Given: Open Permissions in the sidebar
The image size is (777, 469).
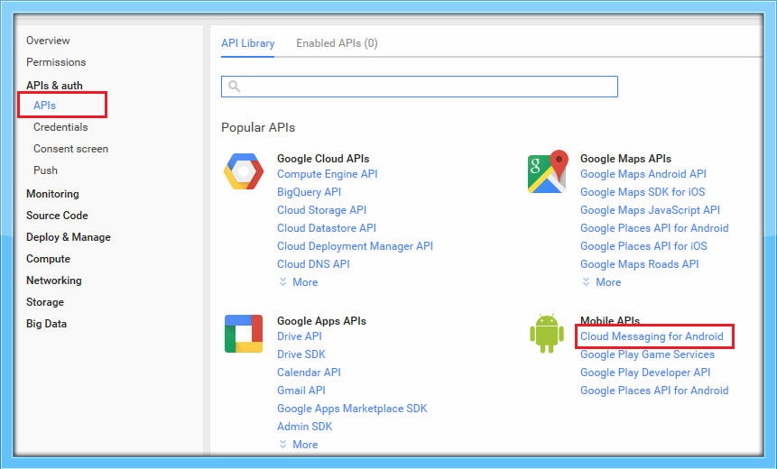Looking at the screenshot, I should pyautogui.click(x=56, y=62).
